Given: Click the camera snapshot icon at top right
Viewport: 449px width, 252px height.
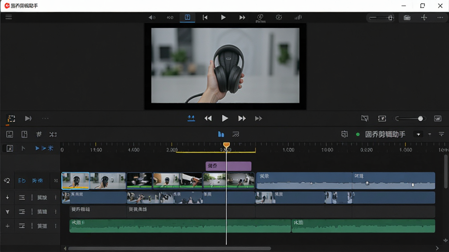Looking at the screenshot, I should [x=407, y=17].
